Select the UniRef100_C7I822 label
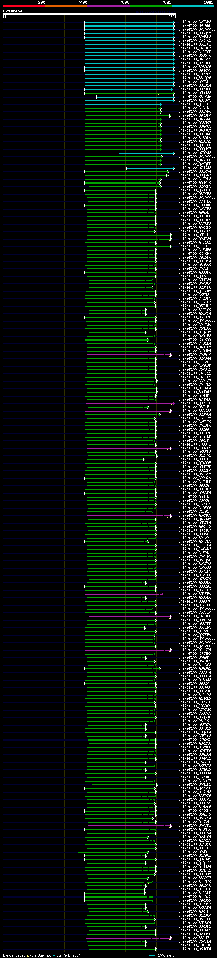217x958 pixels. (195, 246)
